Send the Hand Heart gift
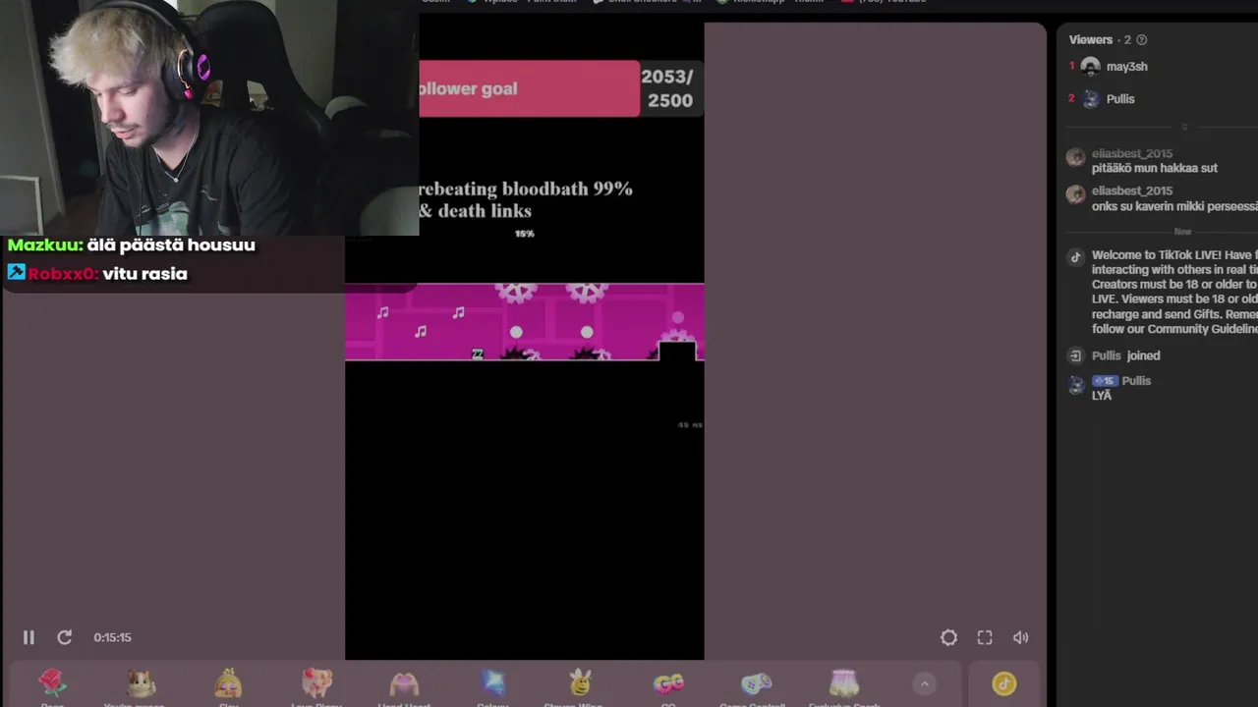The image size is (1258, 707). coord(404,684)
